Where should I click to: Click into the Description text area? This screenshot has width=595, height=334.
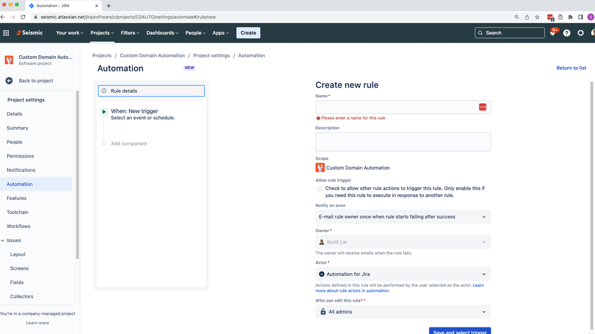(x=403, y=142)
